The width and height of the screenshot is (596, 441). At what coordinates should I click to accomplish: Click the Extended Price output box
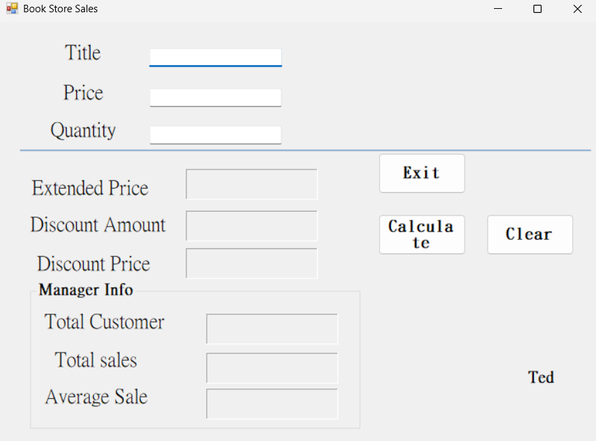[252, 184]
